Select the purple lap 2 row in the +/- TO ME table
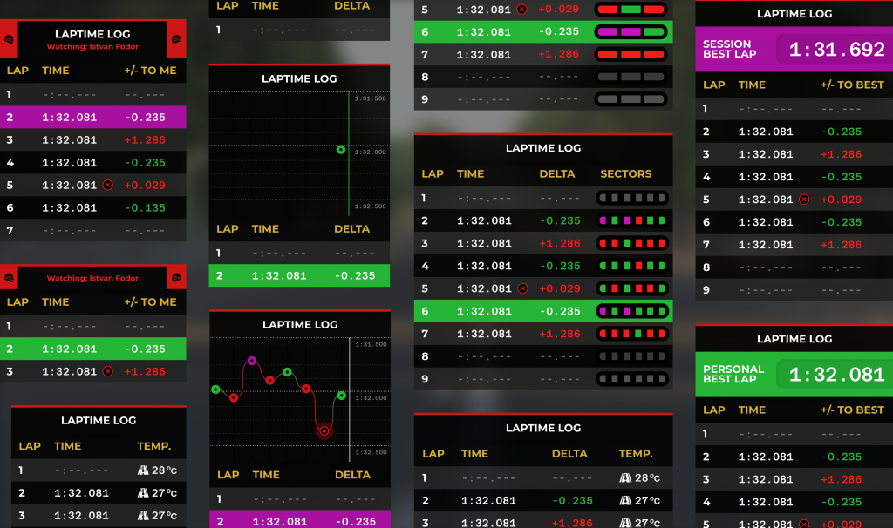This screenshot has height=528, width=893. pyautogui.click(x=92, y=117)
